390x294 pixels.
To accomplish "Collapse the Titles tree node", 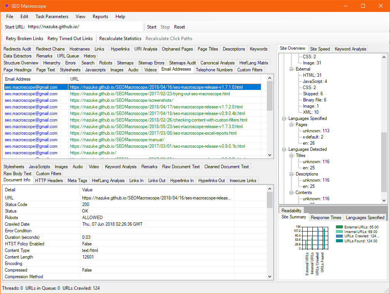I will tap(291, 155).
